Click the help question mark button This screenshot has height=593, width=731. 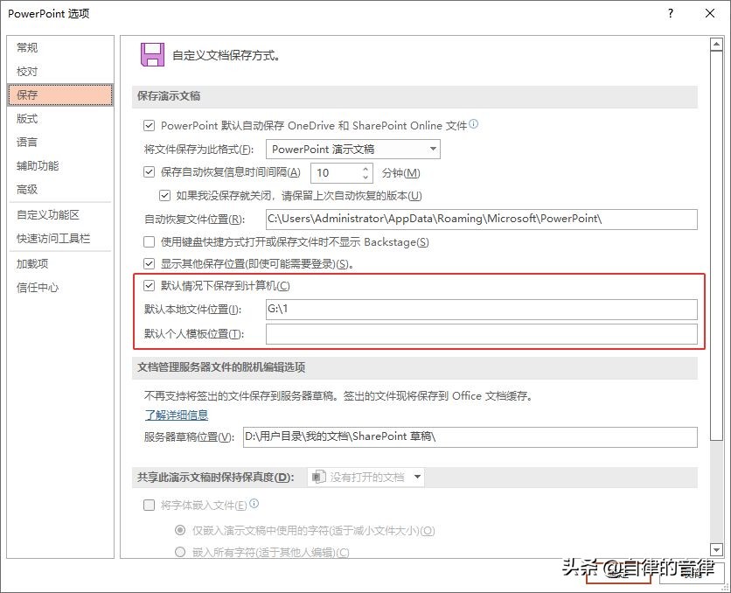pyautogui.click(x=671, y=13)
